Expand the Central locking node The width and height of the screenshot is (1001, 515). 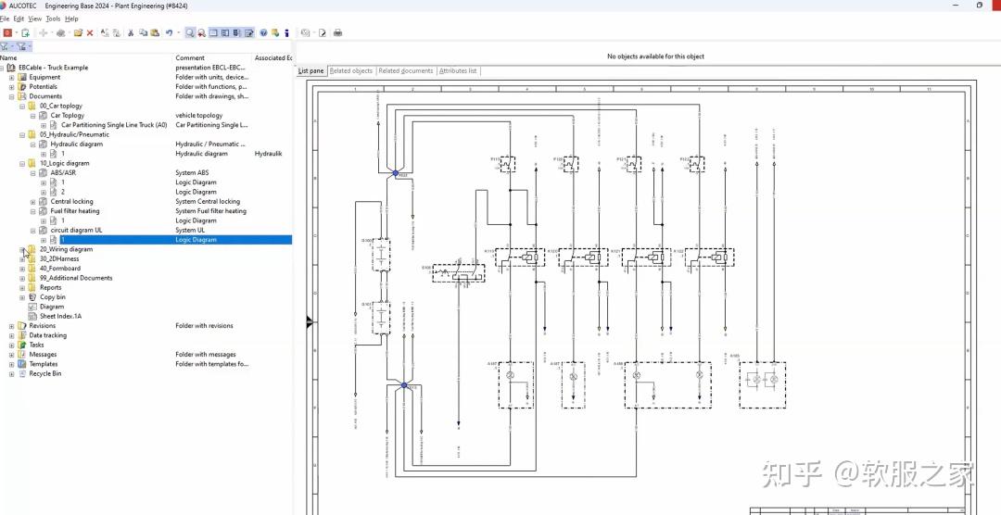click(33, 202)
